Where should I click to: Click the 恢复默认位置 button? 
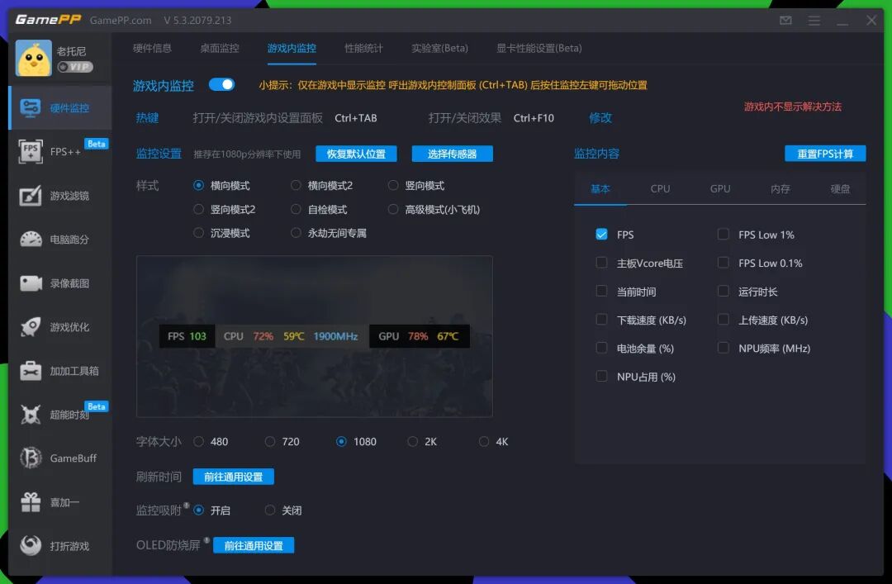[x=356, y=154]
